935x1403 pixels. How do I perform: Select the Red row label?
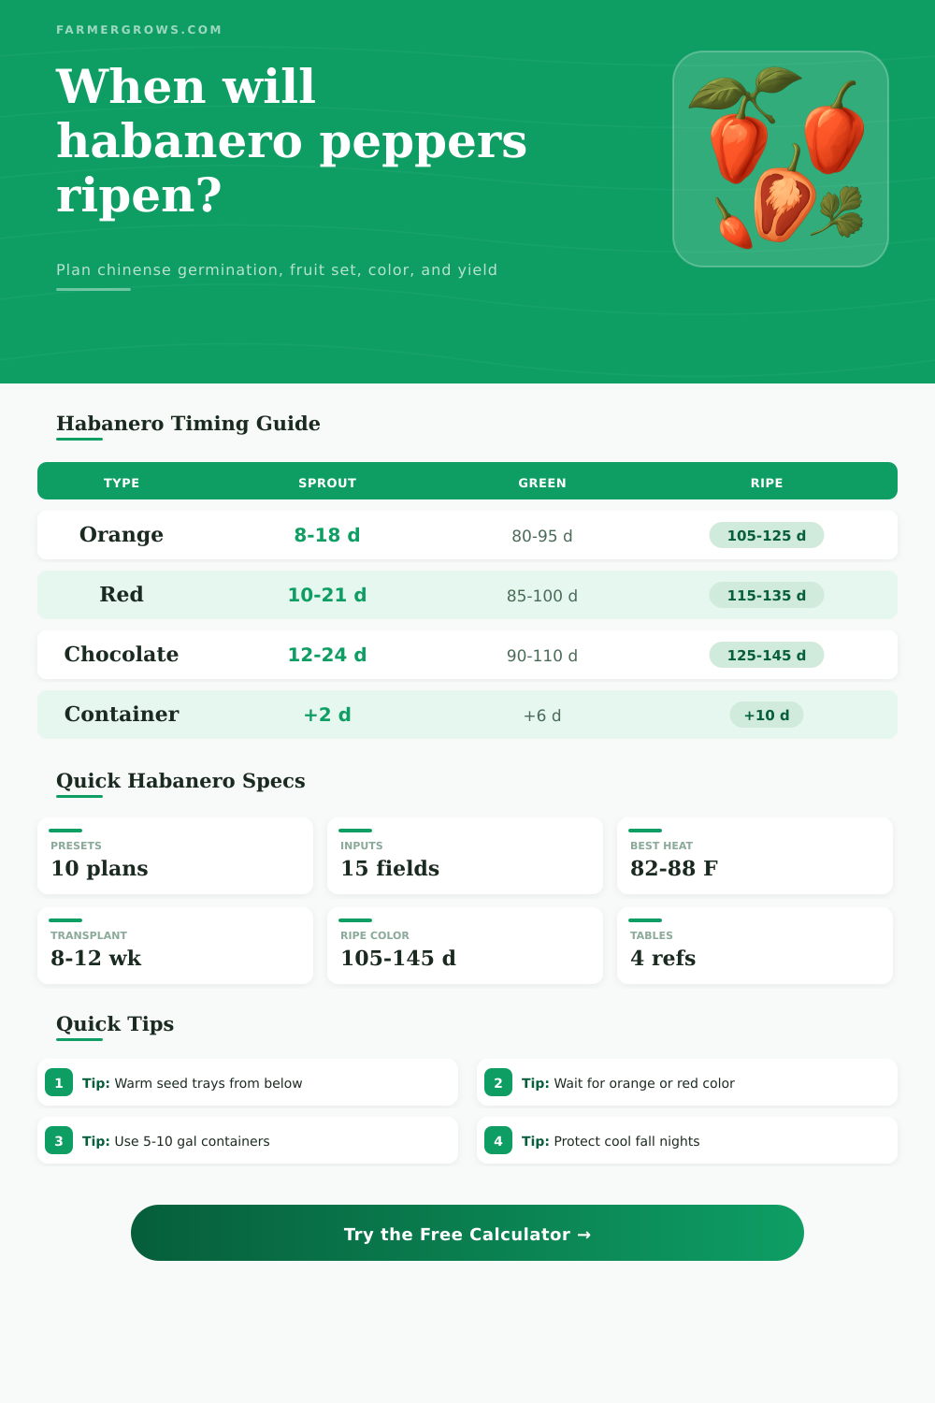[x=122, y=594]
